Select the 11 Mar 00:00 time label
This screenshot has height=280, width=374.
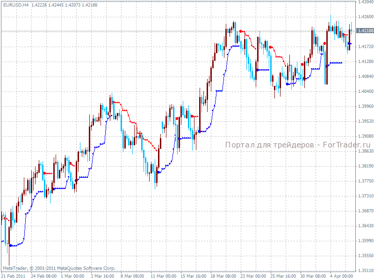click(163, 276)
